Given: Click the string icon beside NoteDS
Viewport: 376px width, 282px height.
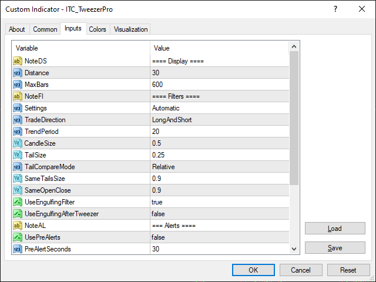Looking at the screenshot, I should (x=18, y=61).
